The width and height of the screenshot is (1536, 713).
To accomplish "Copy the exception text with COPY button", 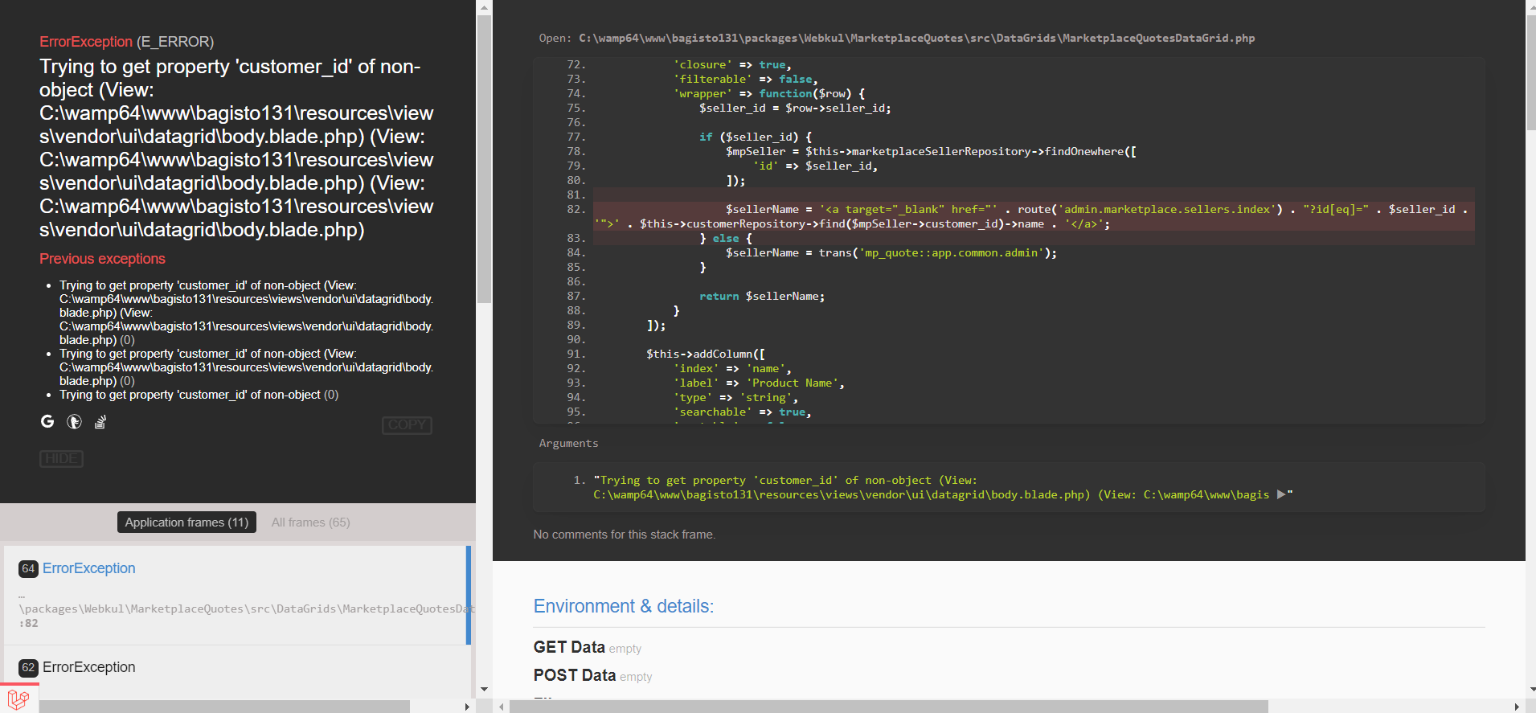I will click(x=407, y=425).
